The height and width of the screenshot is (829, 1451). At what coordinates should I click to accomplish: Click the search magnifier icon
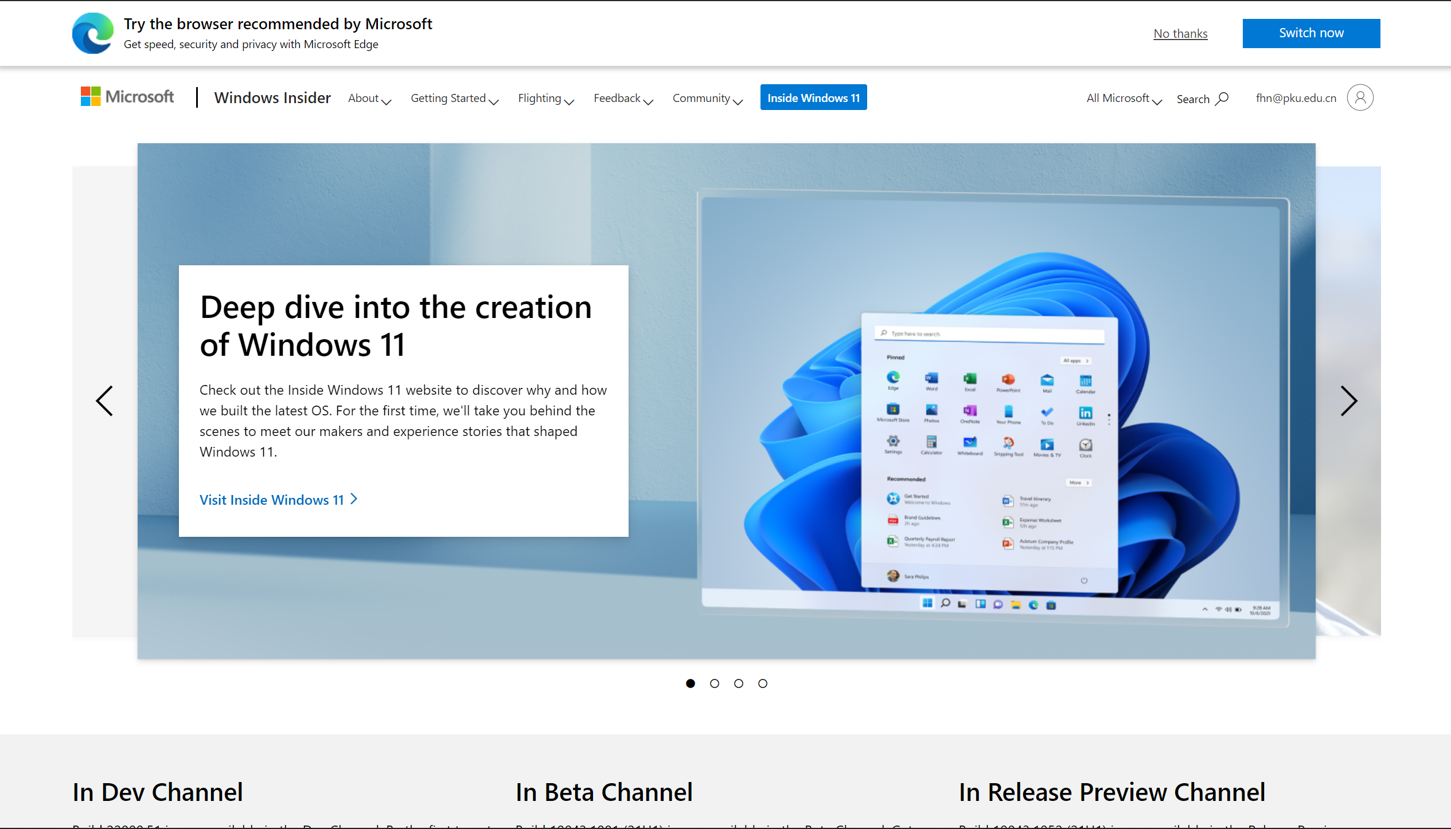point(1222,99)
